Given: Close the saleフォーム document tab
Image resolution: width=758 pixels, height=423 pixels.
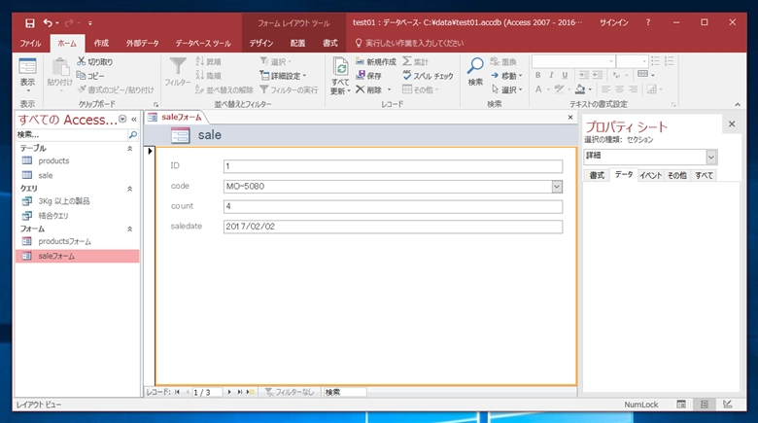Looking at the screenshot, I should click(x=570, y=117).
